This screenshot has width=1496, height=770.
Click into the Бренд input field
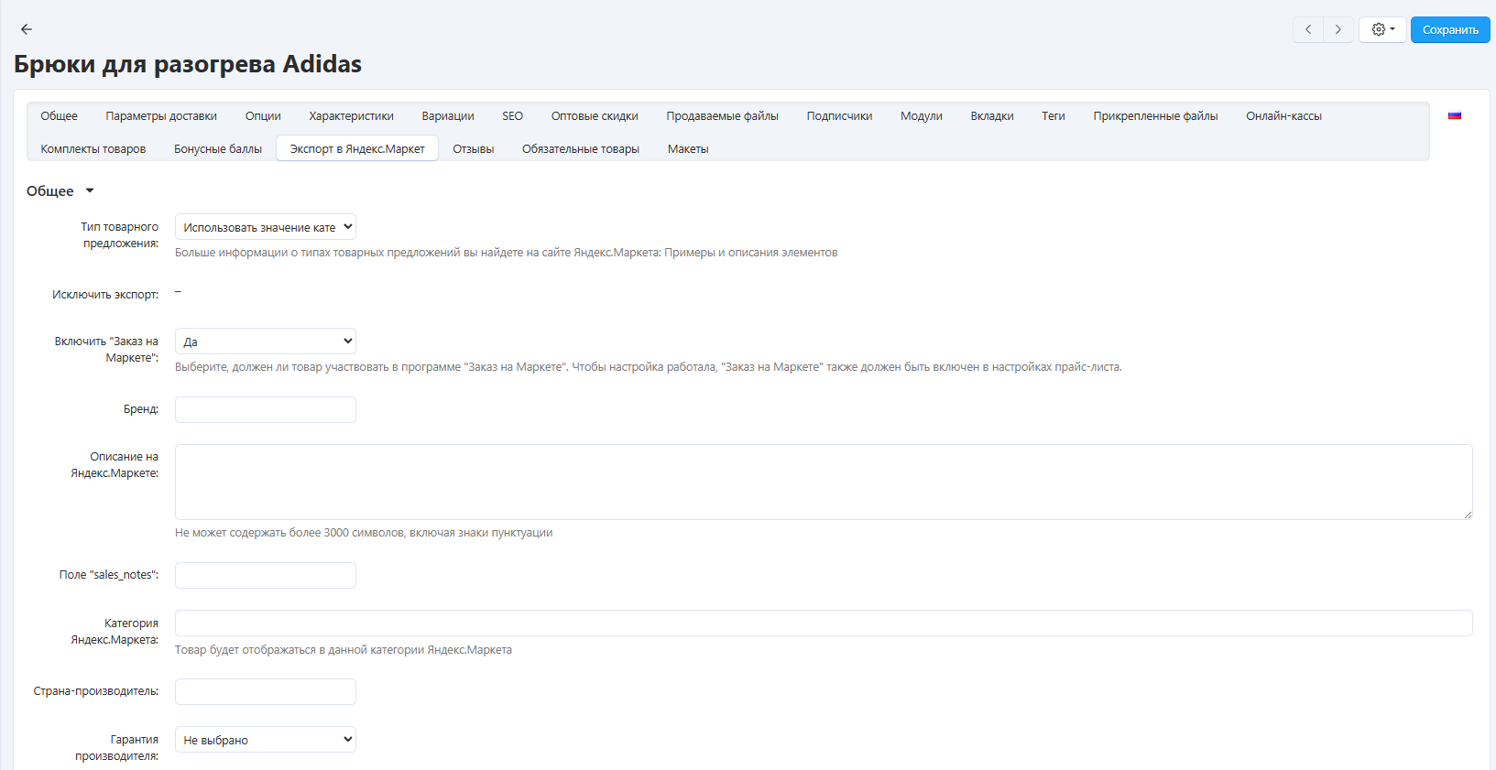tap(265, 409)
